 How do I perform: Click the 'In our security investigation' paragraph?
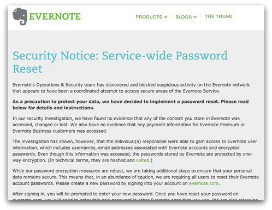[129, 125]
